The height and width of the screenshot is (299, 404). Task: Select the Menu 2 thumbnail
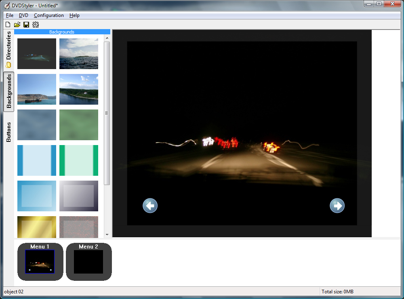click(x=88, y=261)
